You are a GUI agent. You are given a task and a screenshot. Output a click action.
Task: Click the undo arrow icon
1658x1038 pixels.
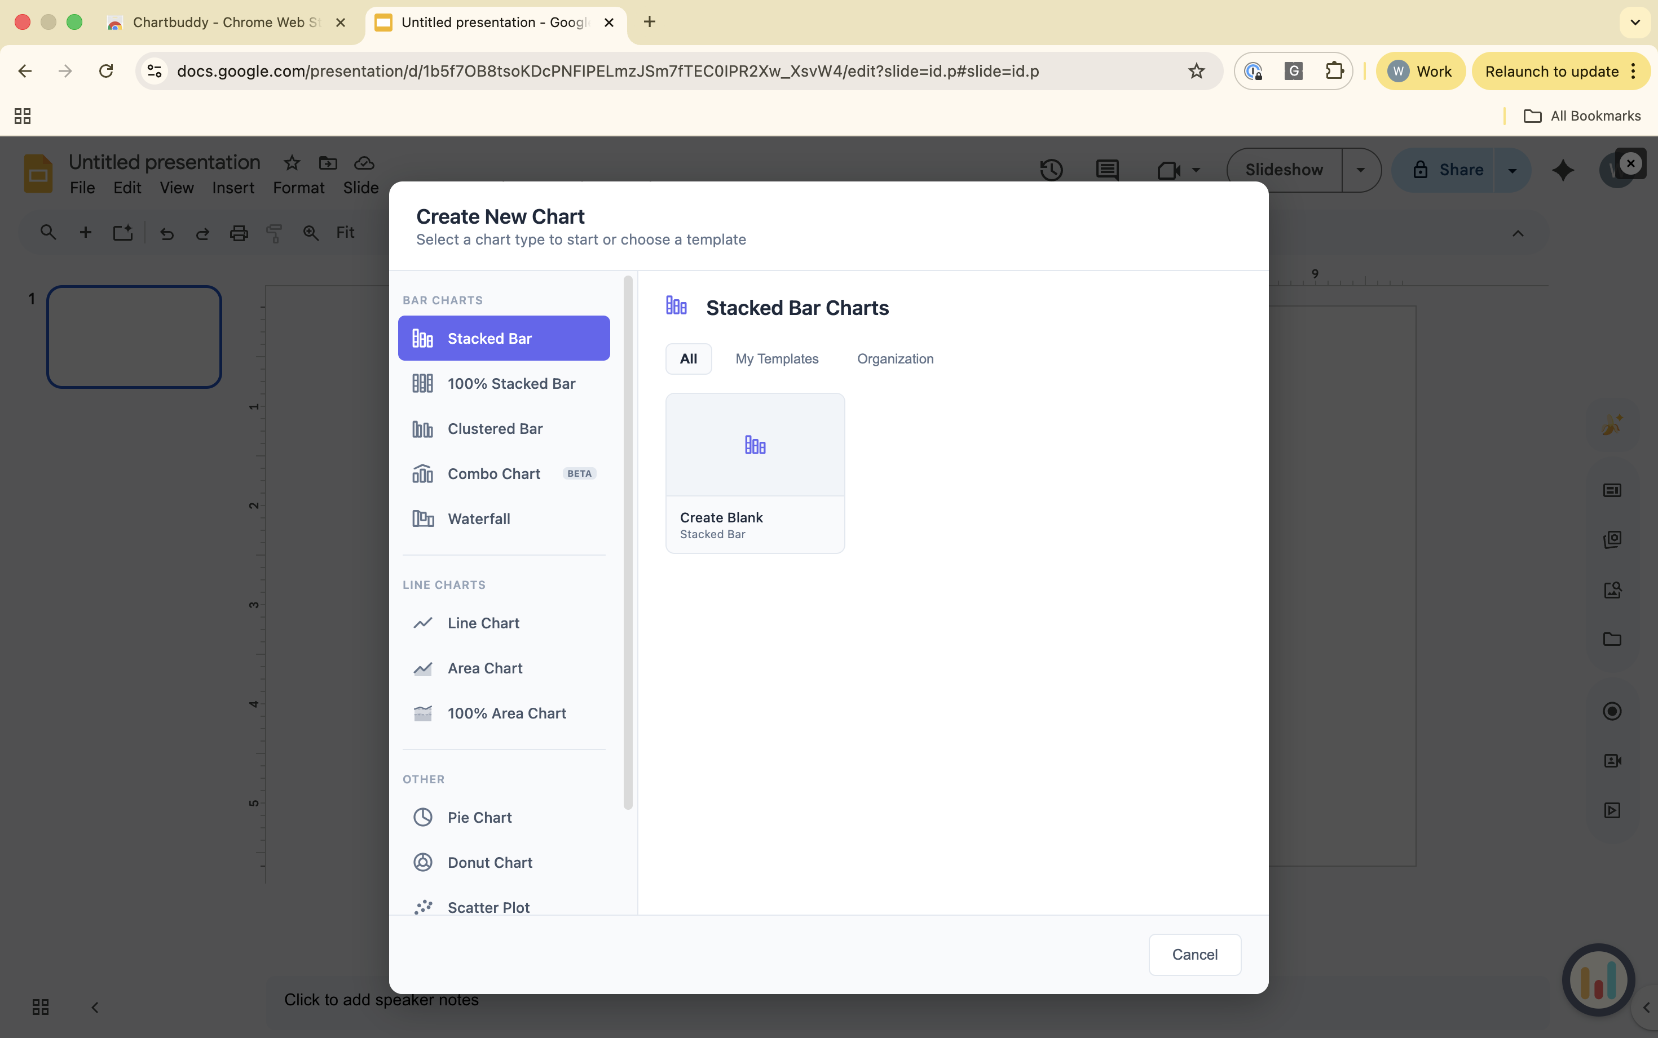pos(167,233)
